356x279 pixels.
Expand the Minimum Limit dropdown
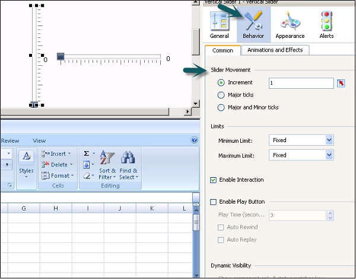click(329, 140)
